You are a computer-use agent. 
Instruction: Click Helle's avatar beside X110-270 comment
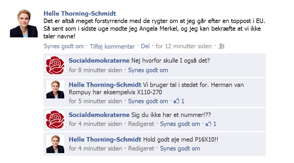coord(55,89)
